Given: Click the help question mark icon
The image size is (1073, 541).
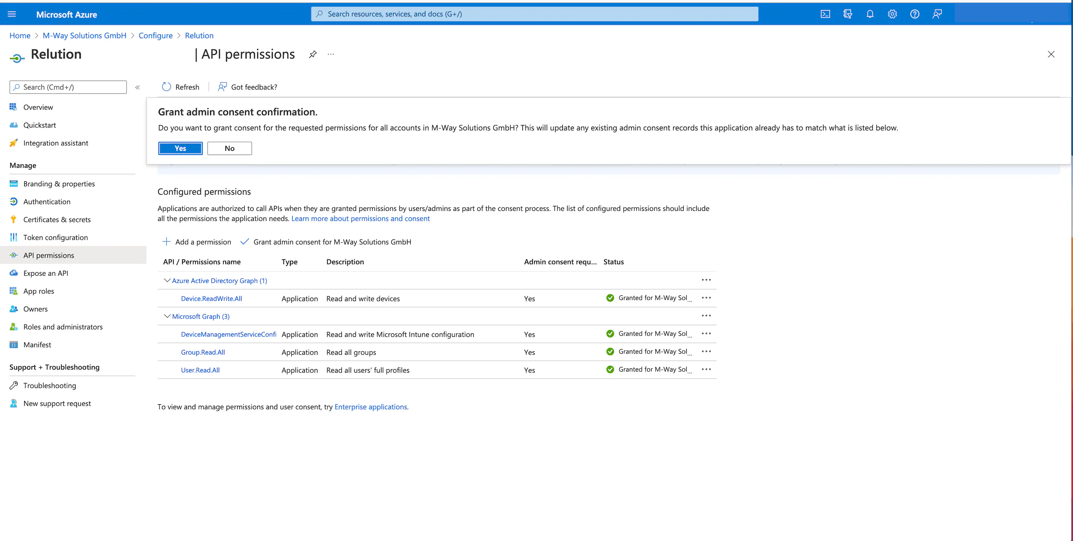Looking at the screenshot, I should click(x=914, y=14).
